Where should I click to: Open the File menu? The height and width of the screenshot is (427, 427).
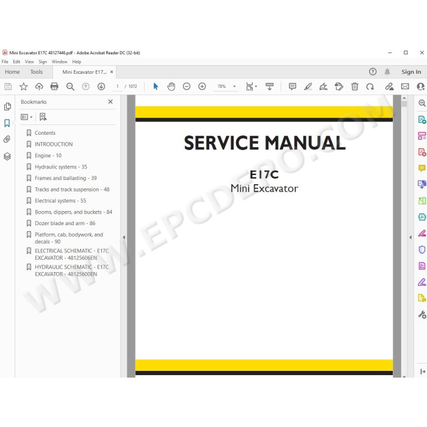click(5, 62)
